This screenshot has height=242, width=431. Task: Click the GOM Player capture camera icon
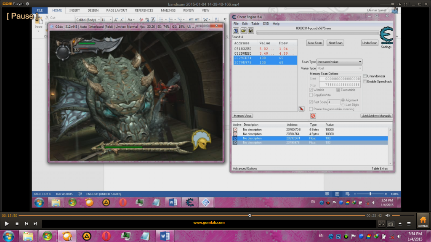(x=390, y=224)
